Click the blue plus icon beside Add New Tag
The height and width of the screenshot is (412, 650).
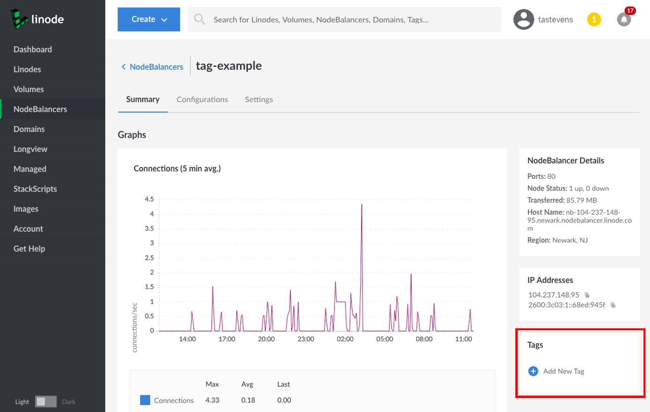[533, 371]
